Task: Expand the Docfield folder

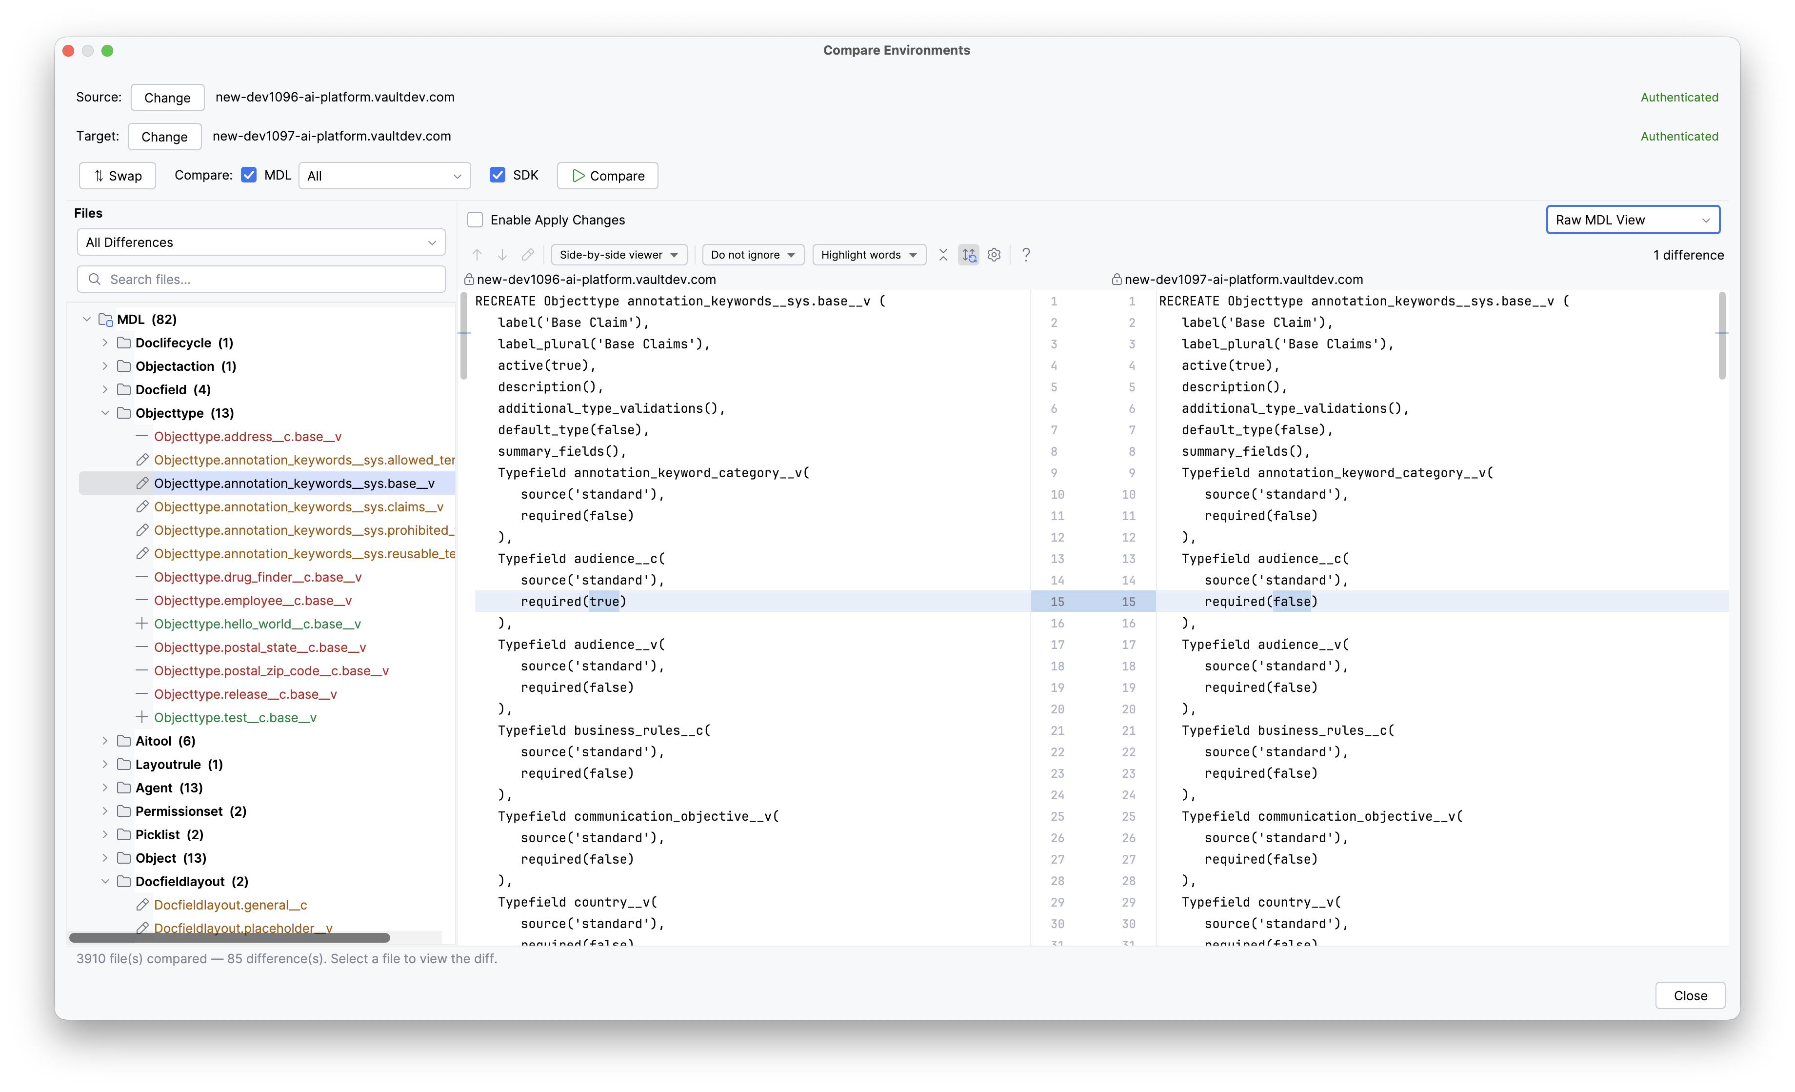Action: tap(105, 389)
